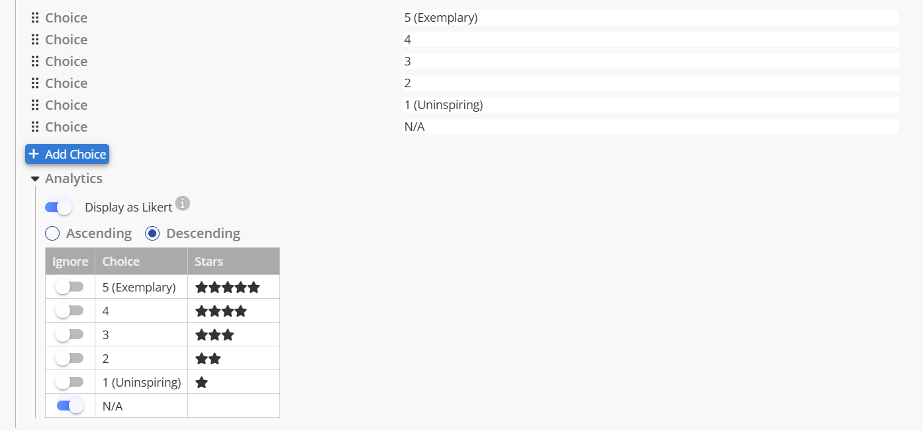Click drag handle icon beside choice '3'
This screenshot has height=431, width=923.
pos(35,61)
